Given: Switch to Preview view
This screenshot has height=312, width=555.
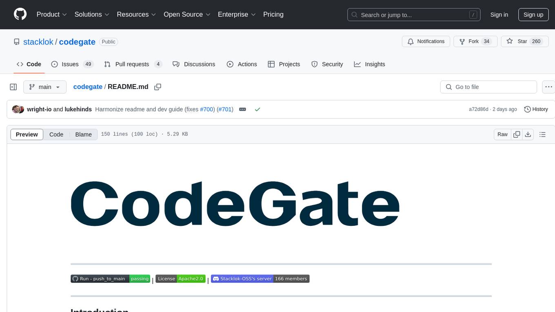Looking at the screenshot, I should pos(27,134).
